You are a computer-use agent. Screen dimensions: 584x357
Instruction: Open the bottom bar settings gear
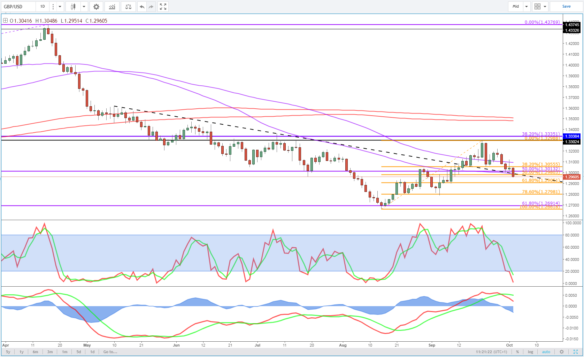(561, 352)
